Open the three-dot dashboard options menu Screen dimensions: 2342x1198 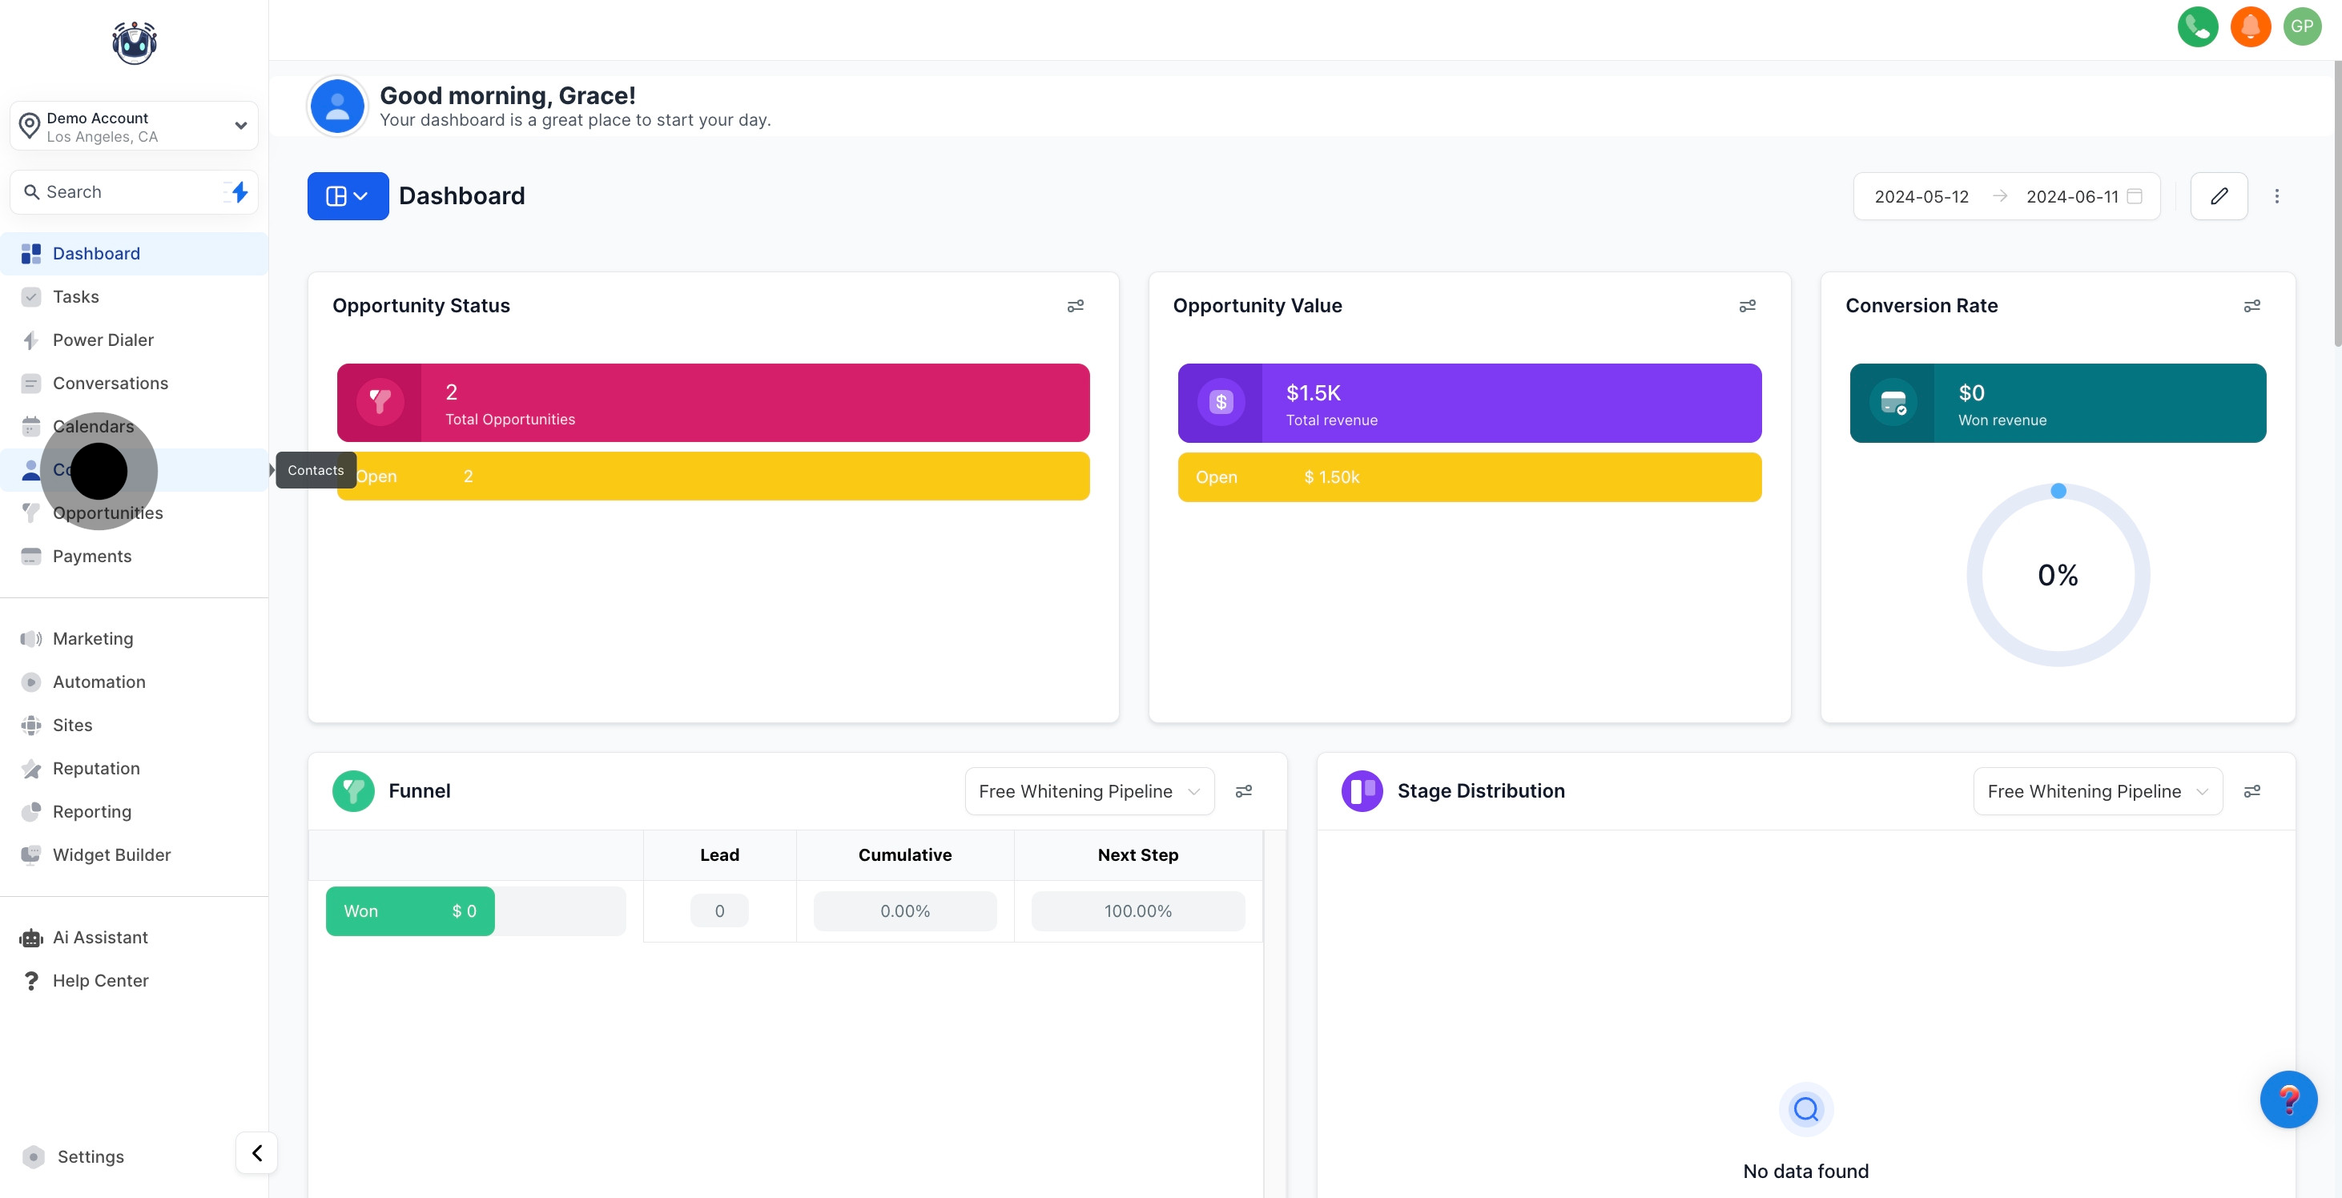tap(2276, 196)
